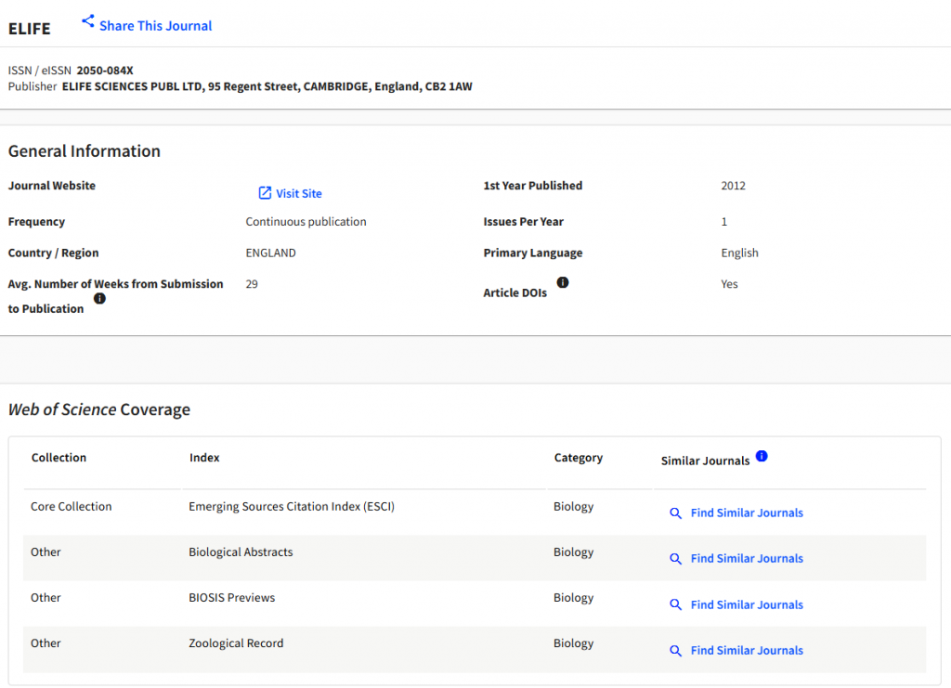Image resolution: width=951 pixels, height=688 pixels.
Task: Click magnifier icon in the ESCI row
Action: click(676, 513)
